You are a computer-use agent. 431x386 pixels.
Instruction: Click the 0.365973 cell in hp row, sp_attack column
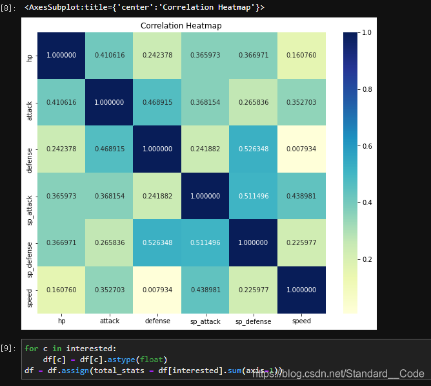pos(205,56)
